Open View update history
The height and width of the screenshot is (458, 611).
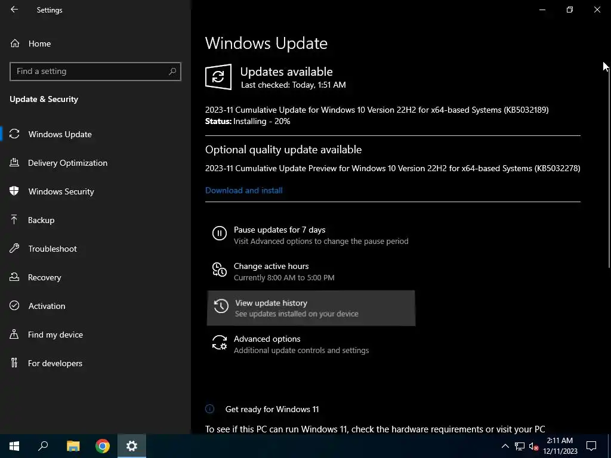point(310,308)
